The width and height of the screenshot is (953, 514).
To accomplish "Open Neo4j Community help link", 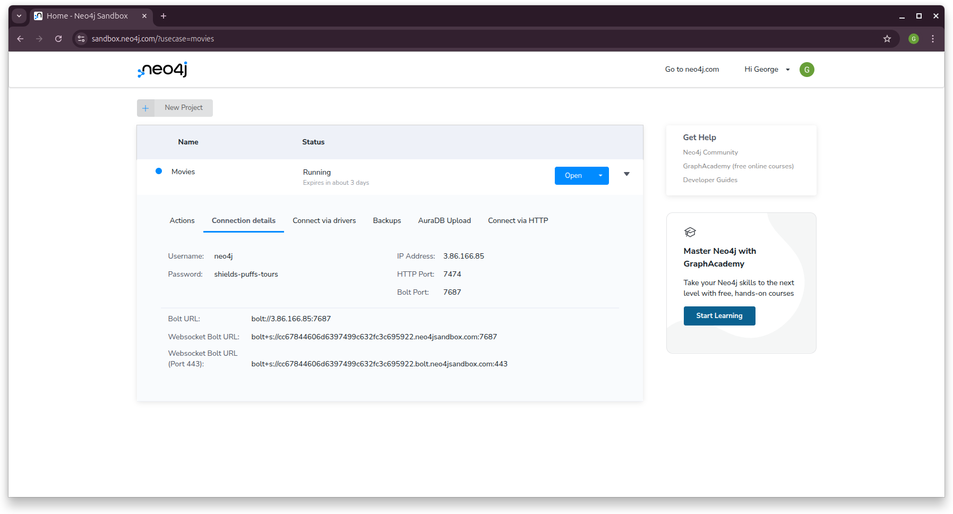I will point(710,152).
